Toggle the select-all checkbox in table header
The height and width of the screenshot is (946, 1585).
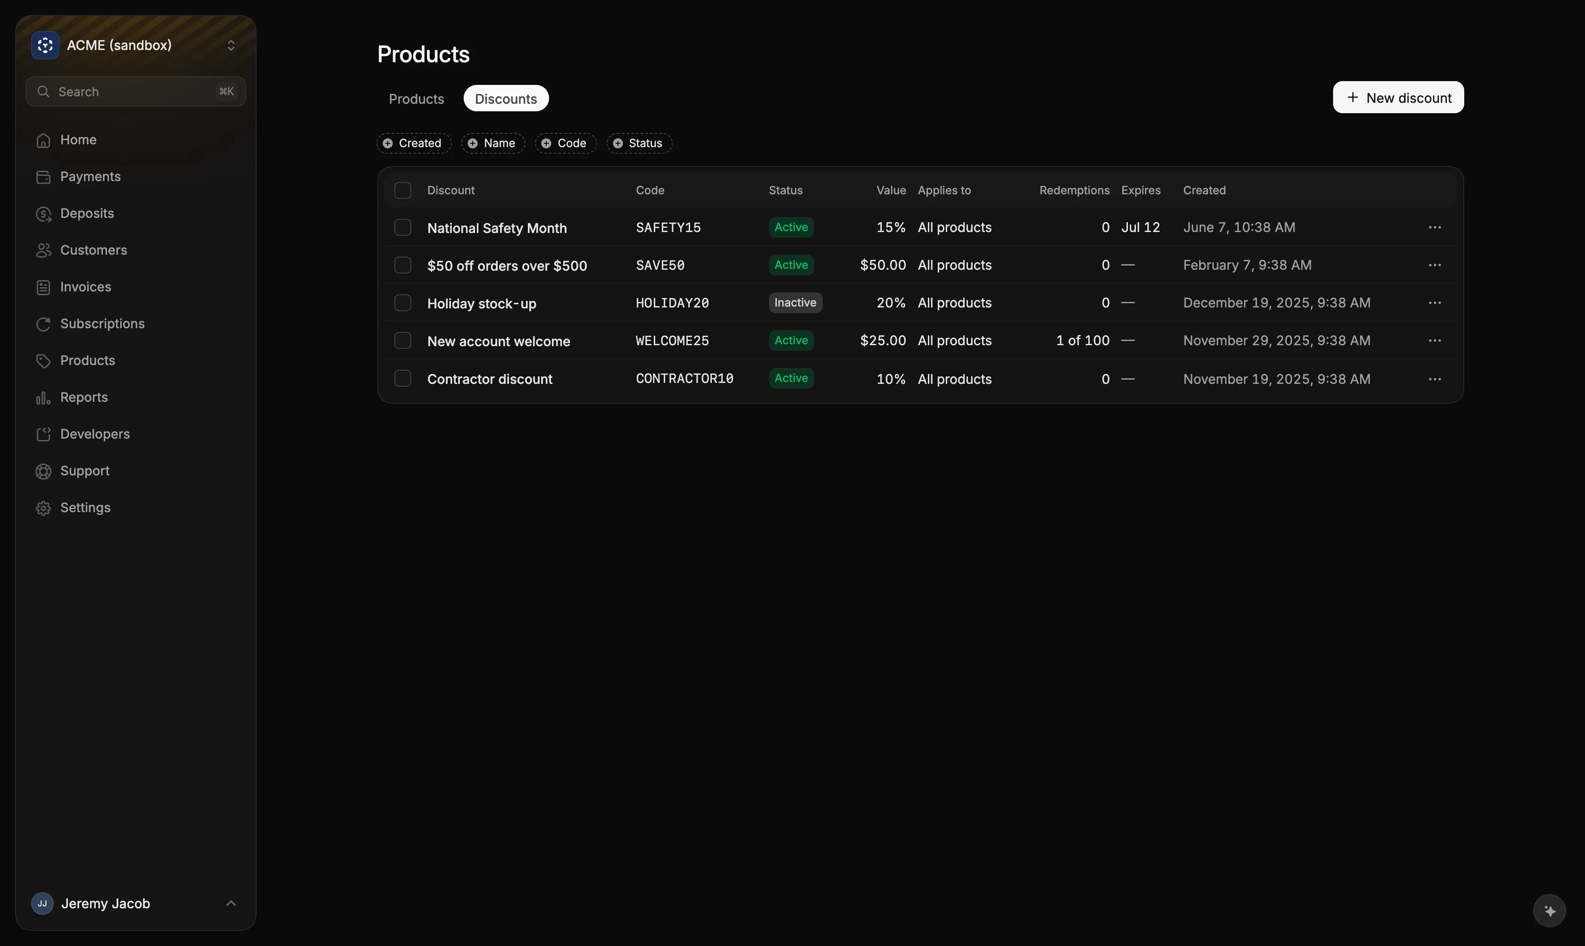coord(403,191)
